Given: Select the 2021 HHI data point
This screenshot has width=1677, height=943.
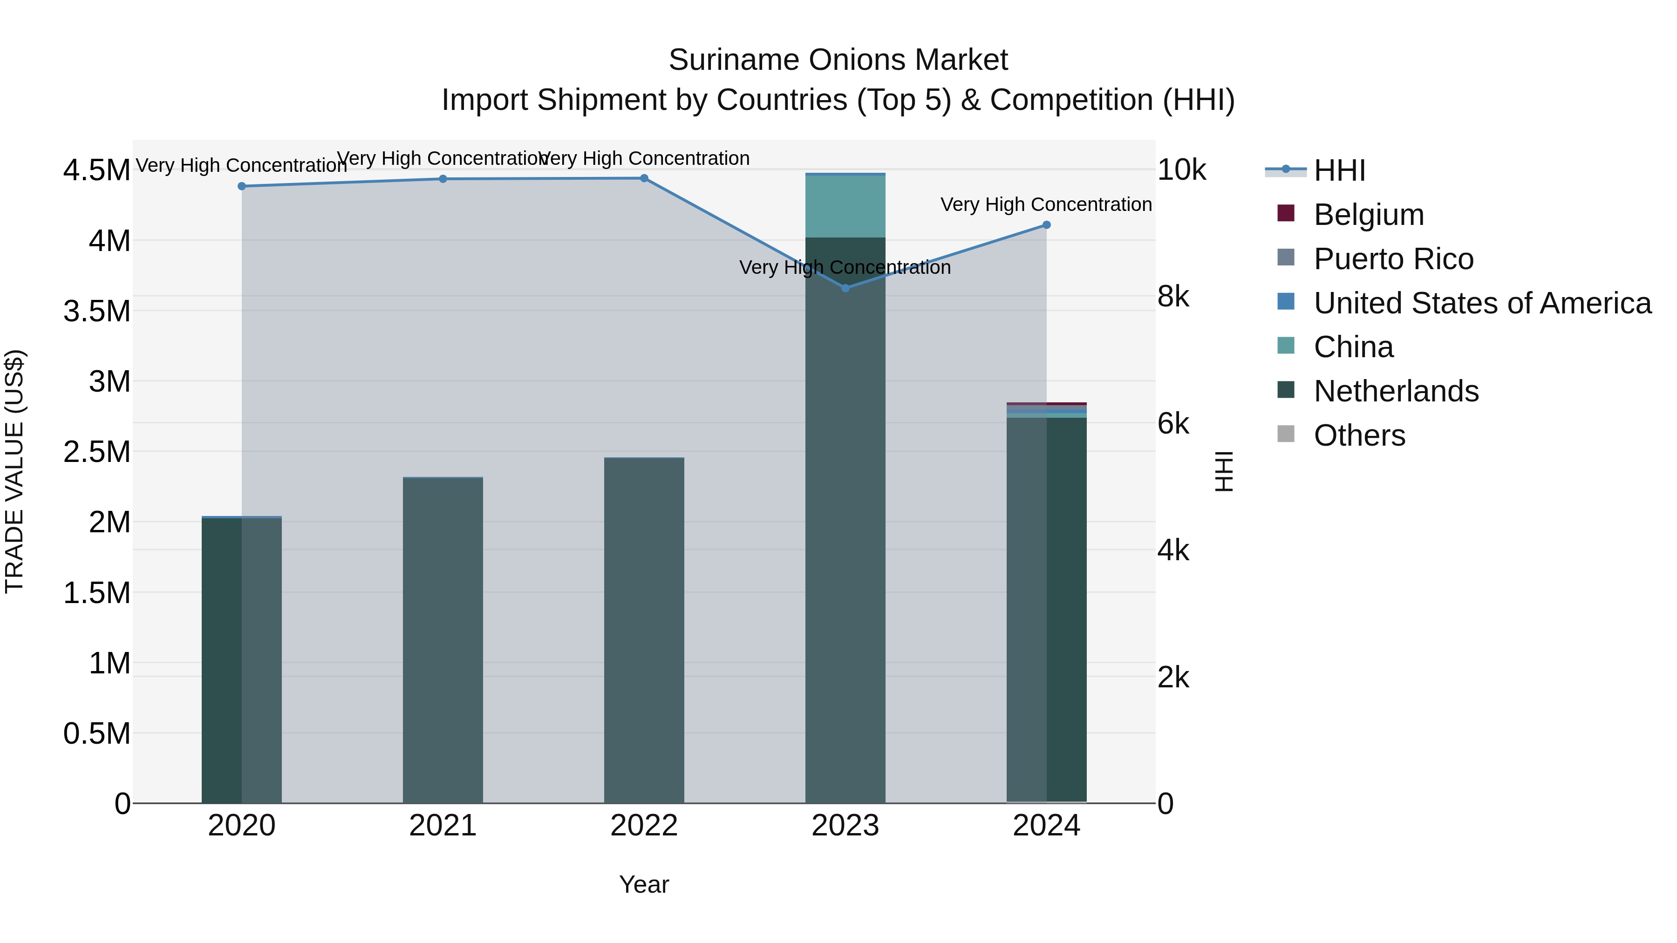Looking at the screenshot, I should (443, 179).
